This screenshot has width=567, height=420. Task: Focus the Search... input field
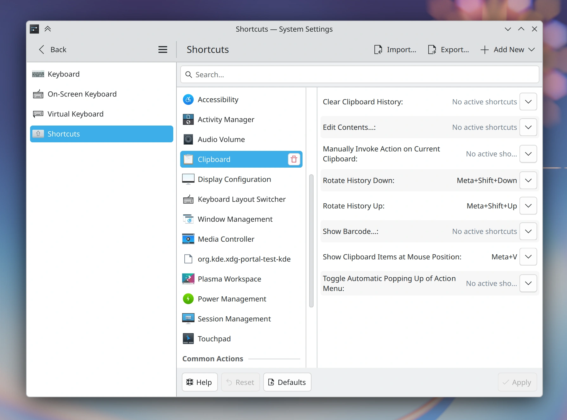360,75
